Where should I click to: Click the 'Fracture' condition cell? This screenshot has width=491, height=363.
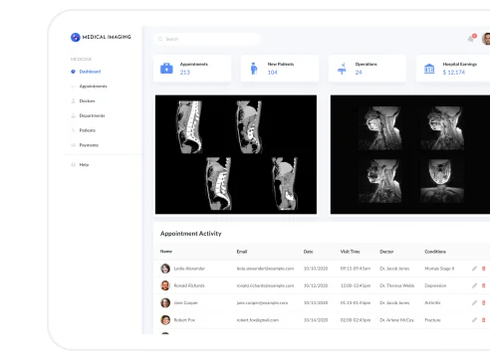(432, 320)
